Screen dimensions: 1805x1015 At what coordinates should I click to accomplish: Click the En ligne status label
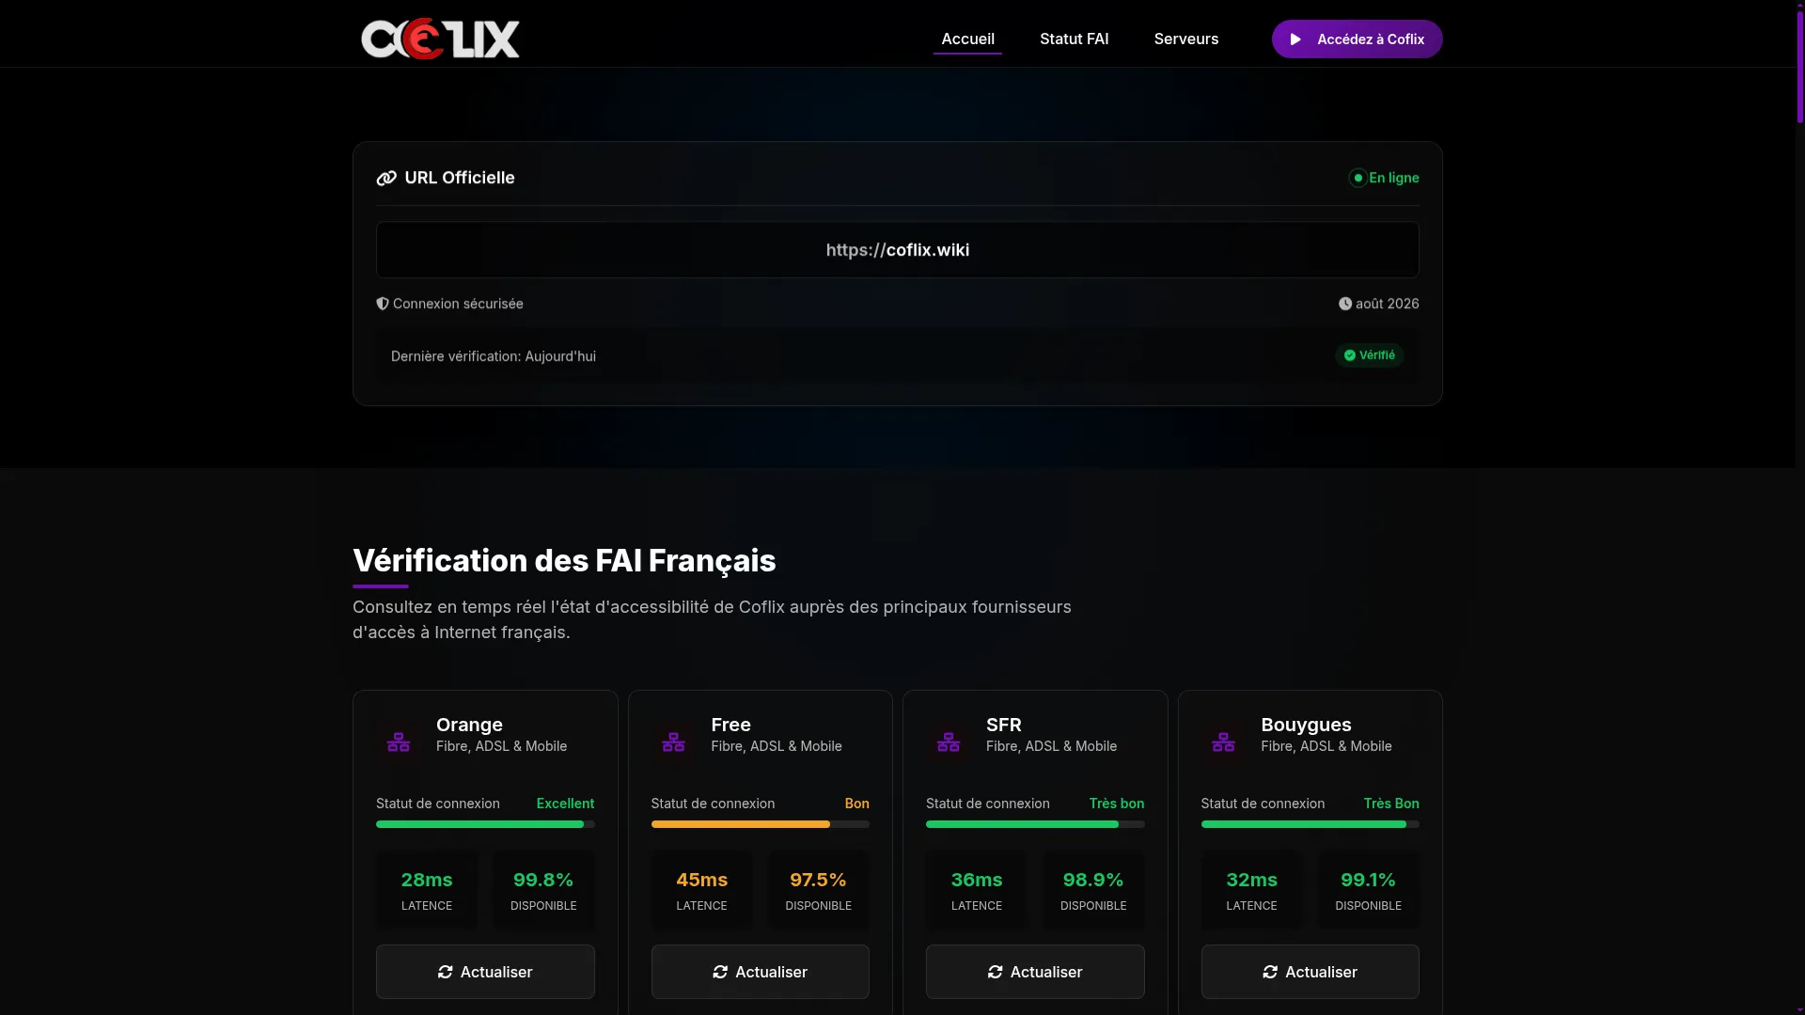1394,178
